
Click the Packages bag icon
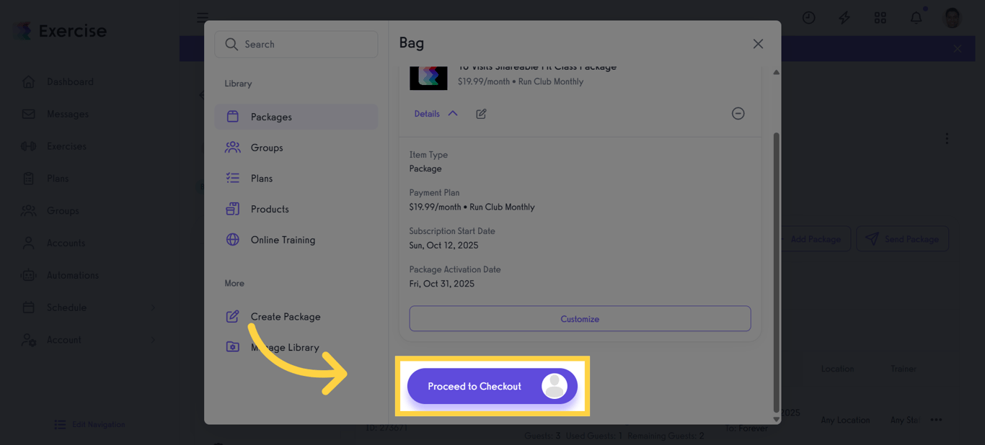point(232,117)
